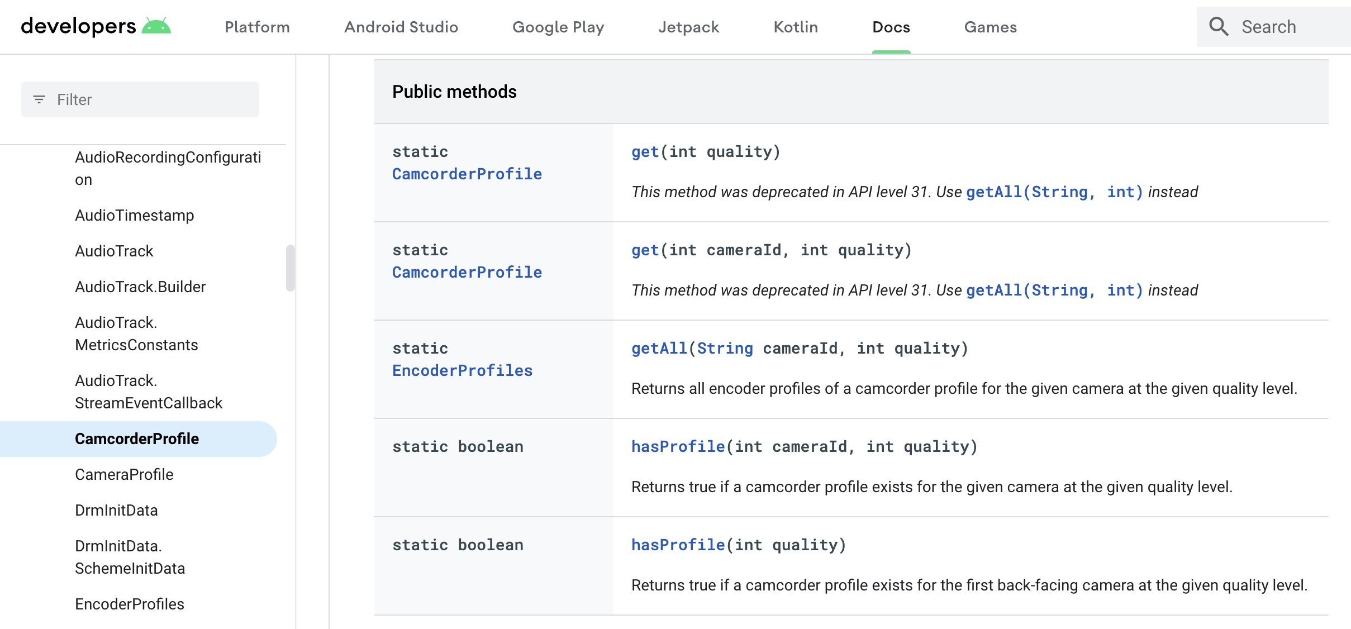Select the Docs tab

click(891, 27)
